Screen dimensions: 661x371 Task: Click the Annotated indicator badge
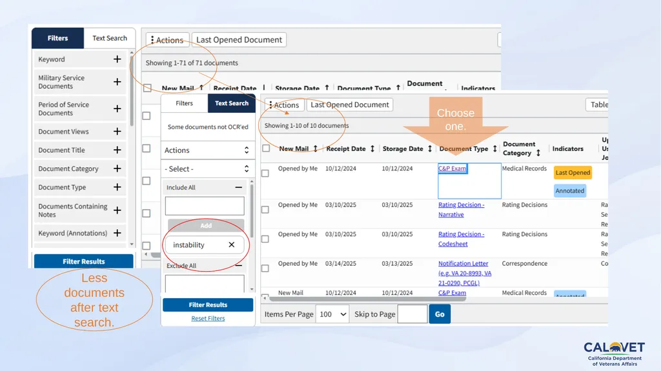click(x=569, y=190)
